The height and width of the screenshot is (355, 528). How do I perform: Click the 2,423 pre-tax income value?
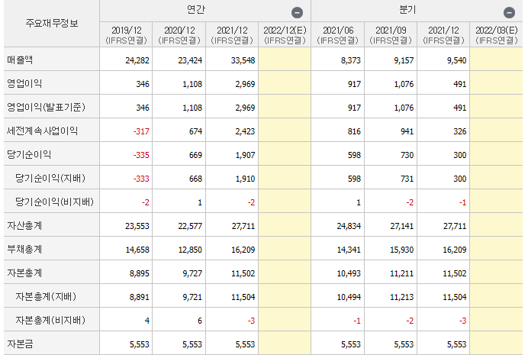pos(245,131)
